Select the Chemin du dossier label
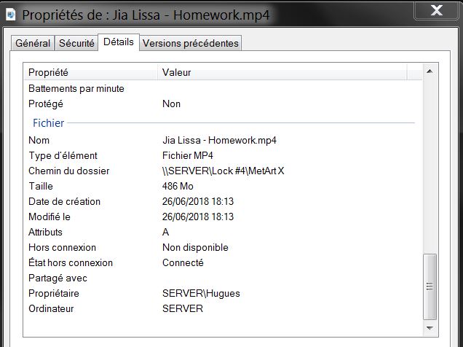The image size is (463, 347). tap(69, 171)
